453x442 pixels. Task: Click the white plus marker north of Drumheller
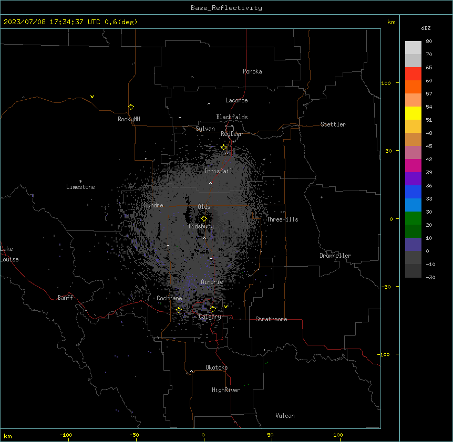pos(322,197)
